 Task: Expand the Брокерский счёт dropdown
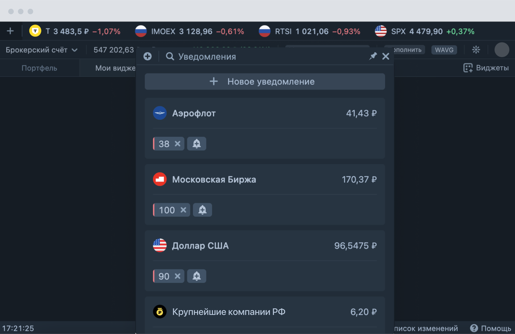pyautogui.click(x=42, y=50)
